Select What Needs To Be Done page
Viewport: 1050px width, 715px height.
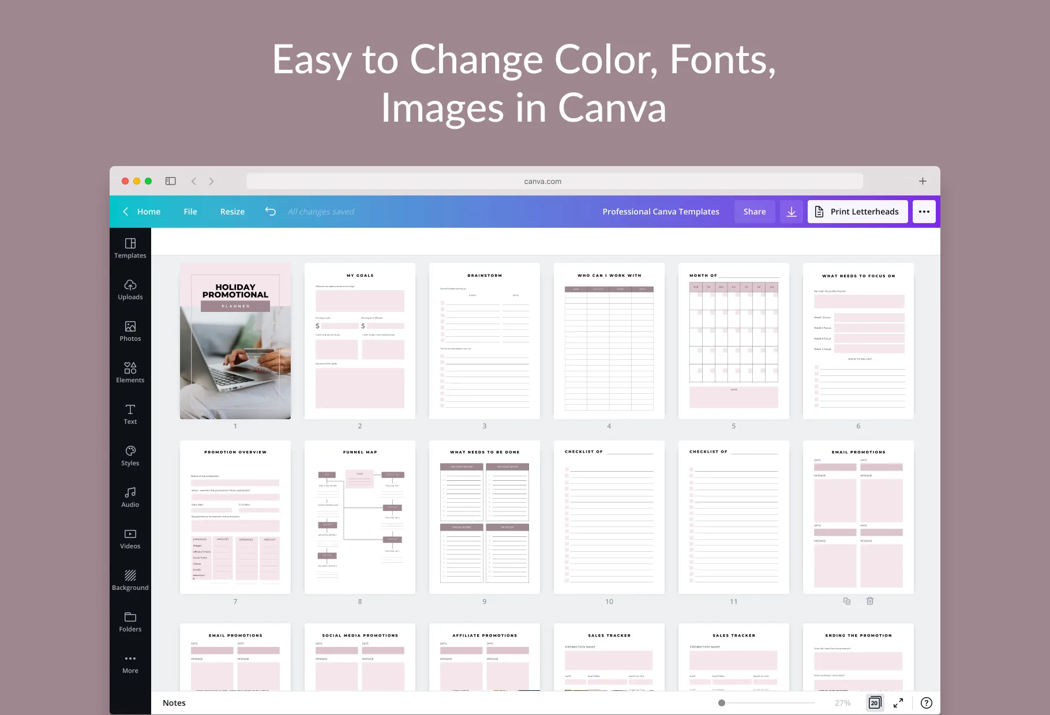pos(485,517)
